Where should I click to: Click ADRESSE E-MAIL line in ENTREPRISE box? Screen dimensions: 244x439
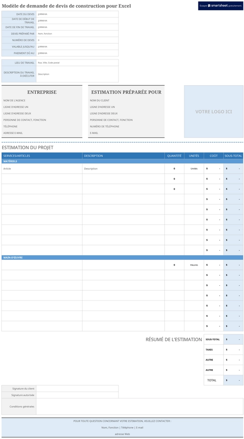click(x=13, y=133)
